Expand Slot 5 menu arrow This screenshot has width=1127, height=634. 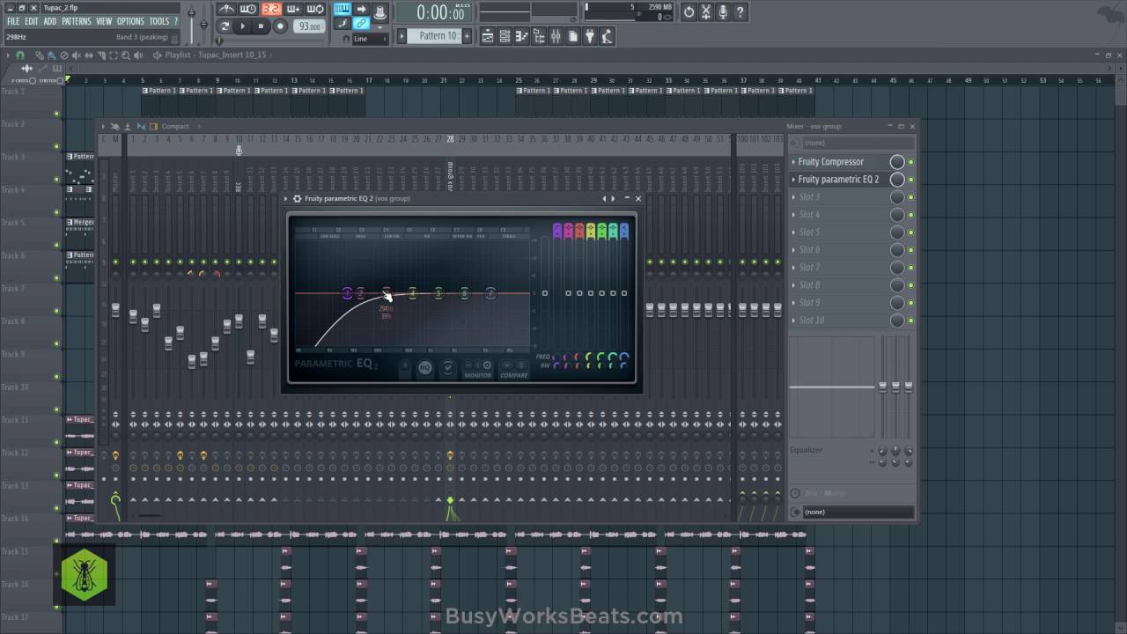(x=793, y=232)
